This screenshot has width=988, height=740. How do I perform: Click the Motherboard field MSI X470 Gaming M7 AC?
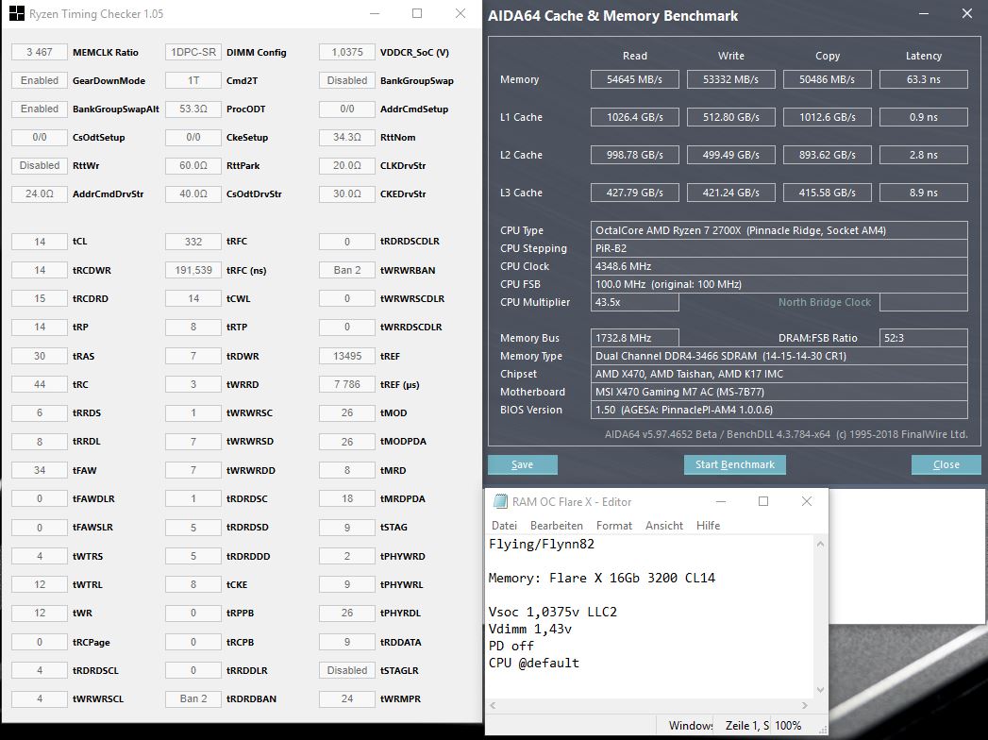pos(779,392)
